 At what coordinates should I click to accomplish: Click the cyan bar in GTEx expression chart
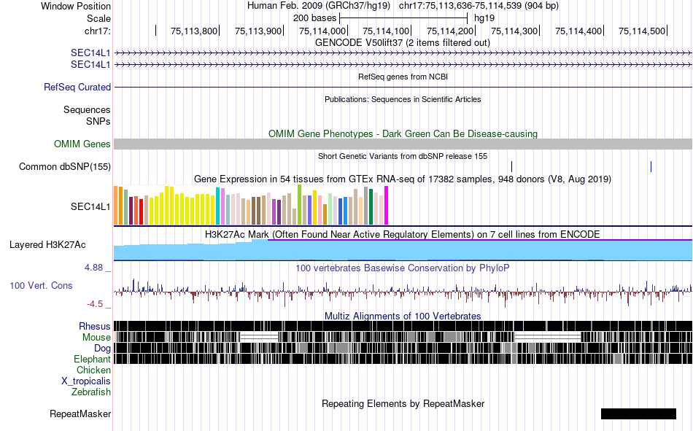(218, 206)
